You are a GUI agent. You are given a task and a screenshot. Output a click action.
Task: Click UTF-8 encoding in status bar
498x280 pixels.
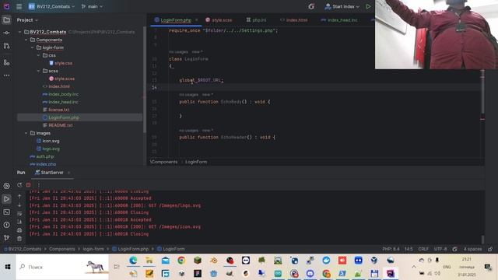(x=440, y=249)
